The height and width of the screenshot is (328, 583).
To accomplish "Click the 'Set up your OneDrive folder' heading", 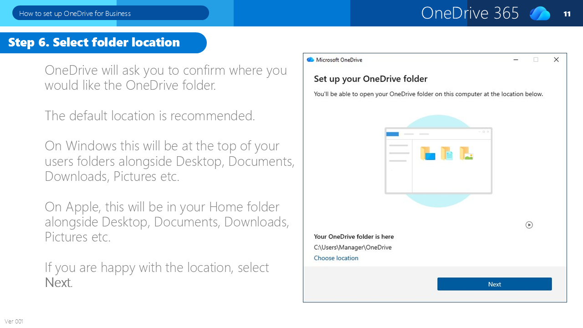I will [x=371, y=79].
